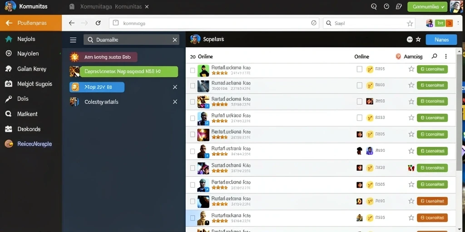Click the magnifier icon next to Aamoisg

point(435,56)
